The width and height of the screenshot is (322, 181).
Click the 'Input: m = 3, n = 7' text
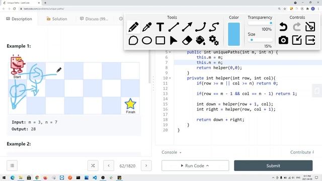(35, 122)
